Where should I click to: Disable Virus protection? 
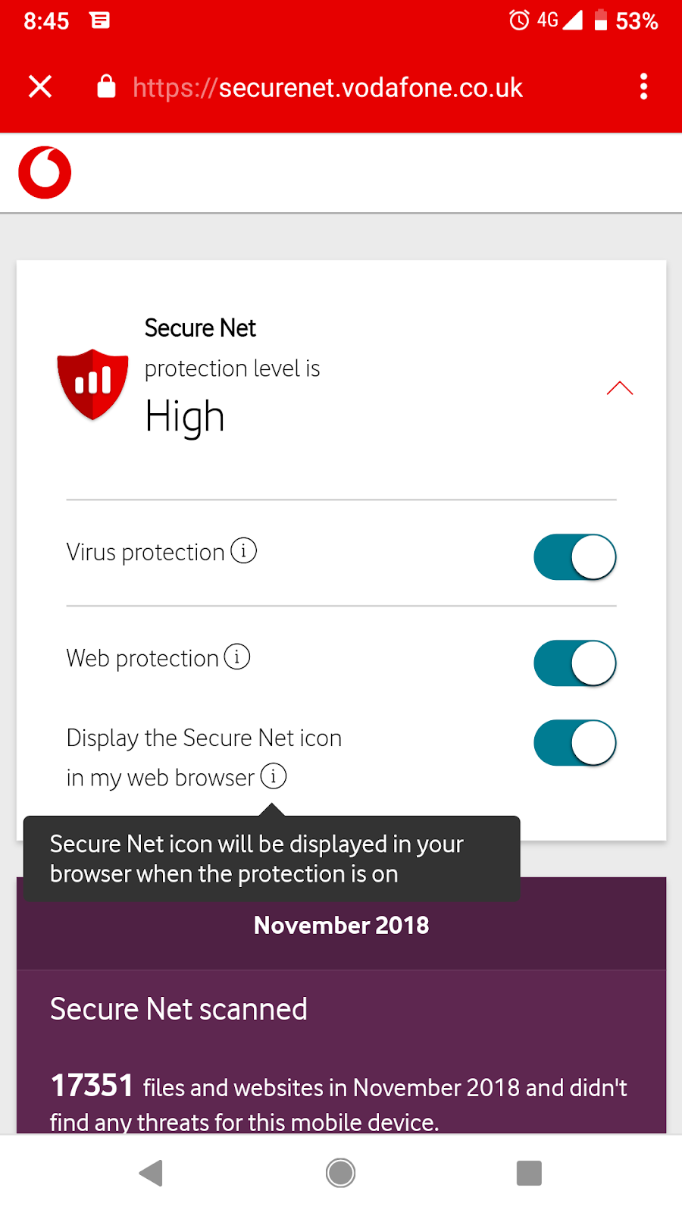pos(574,556)
